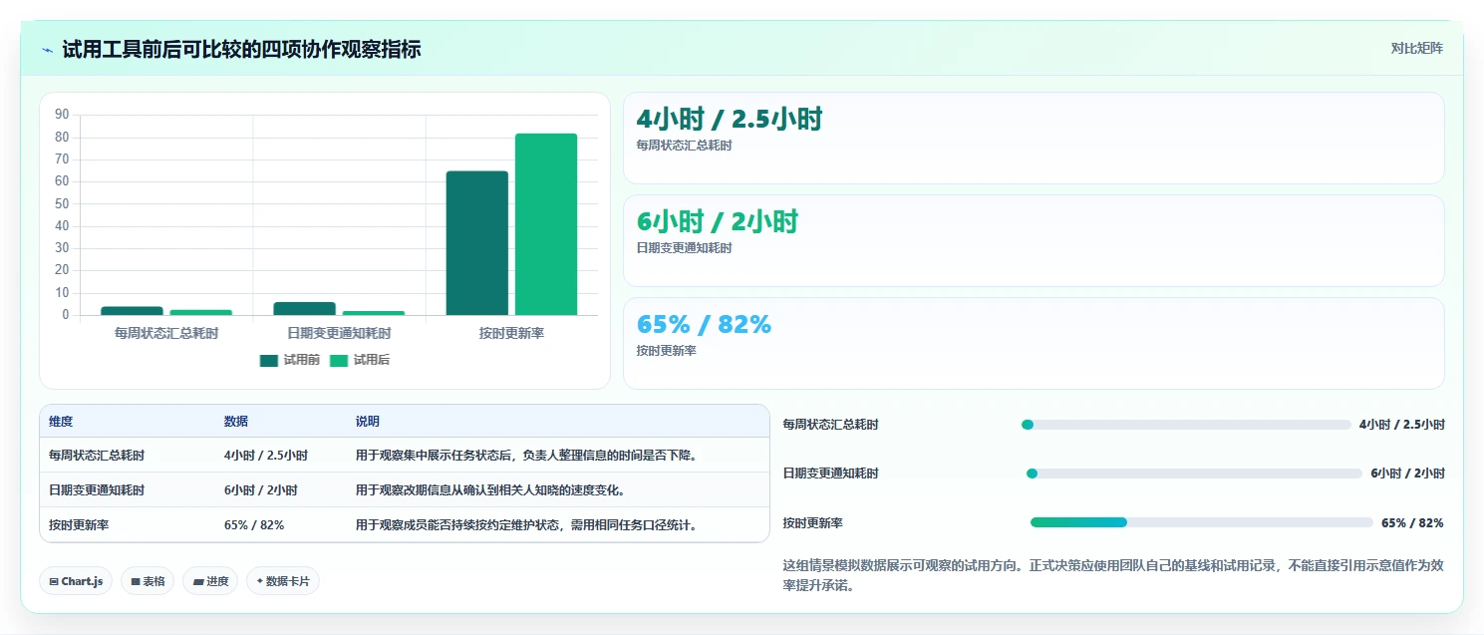Screen dimensions: 1484x635
Task: Click table cell 6小时 / 2小时
Action: click(261, 490)
